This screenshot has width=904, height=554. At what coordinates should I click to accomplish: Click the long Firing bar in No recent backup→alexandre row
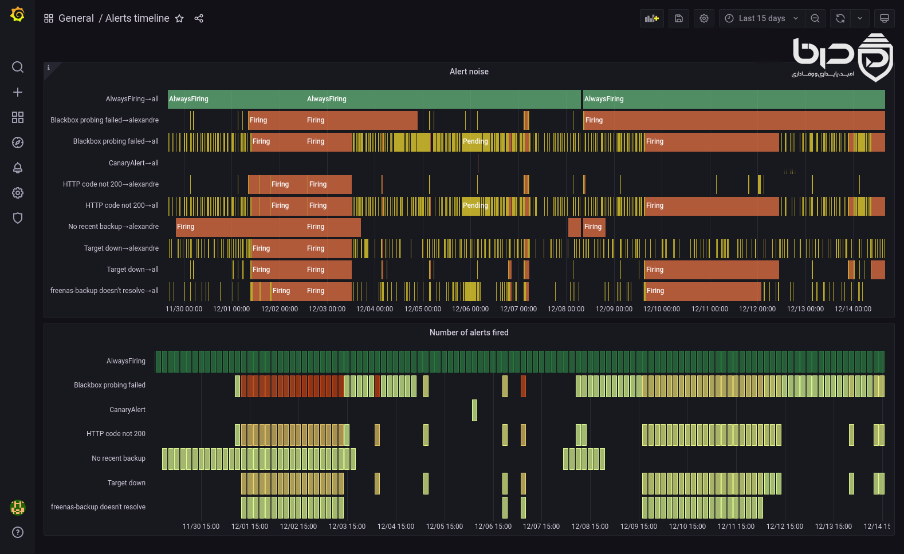(x=268, y=227)
